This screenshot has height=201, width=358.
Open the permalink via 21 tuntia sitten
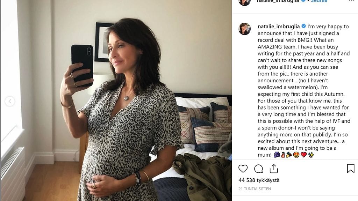[255, 189]
